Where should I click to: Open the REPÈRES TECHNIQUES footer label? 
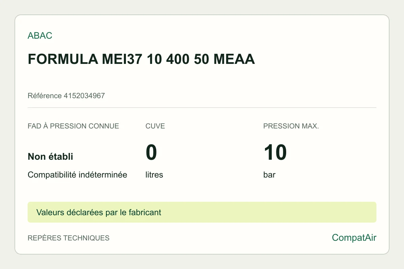click(69, 238)
